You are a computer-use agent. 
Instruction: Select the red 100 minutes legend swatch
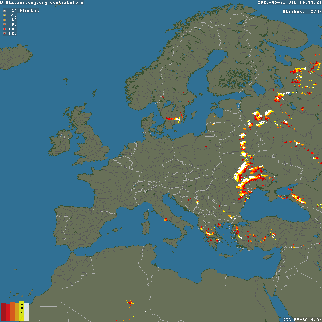[x=5, y=29]
